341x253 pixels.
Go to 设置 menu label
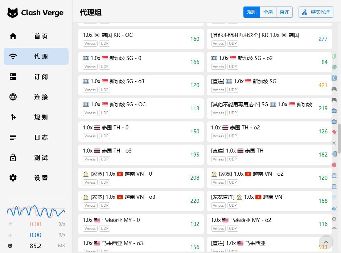point(41,178)
